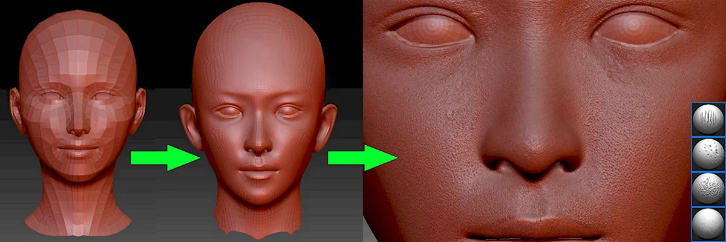This screenshot has height=242, width=726.
Task: Click the nose of the smooth subdivided head
Action: [258, 145]
